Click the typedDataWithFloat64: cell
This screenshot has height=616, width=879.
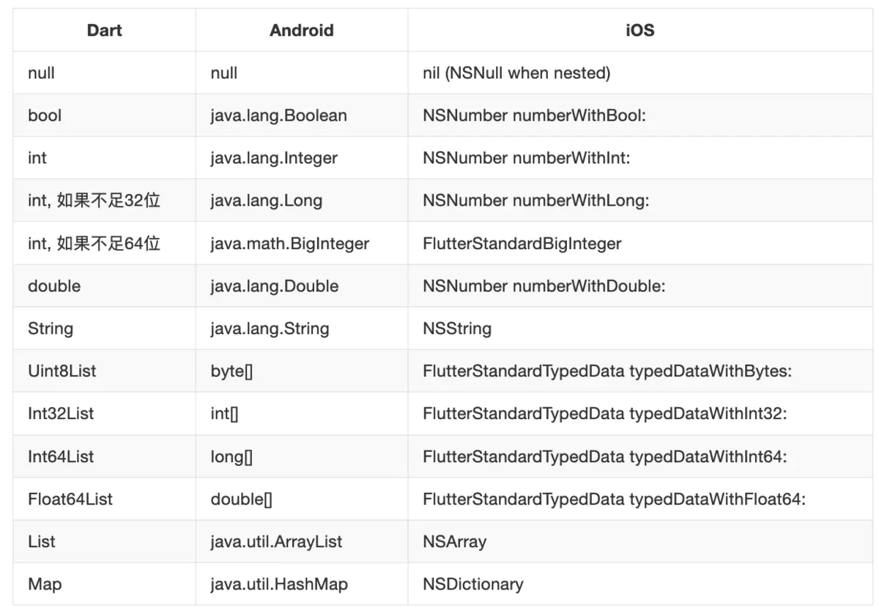[640, 499]
